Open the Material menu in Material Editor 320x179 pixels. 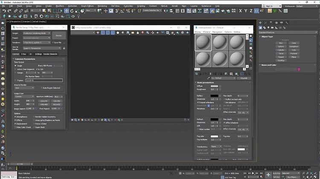point(207,32)
